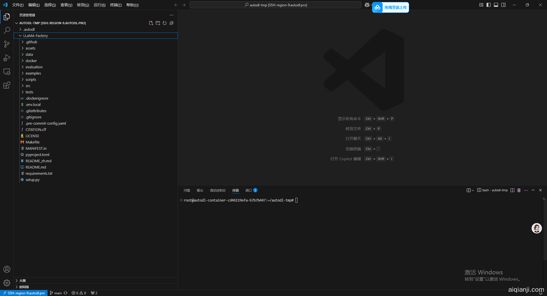Open Remote Explorer in activity bar

[x=7, y=72]
